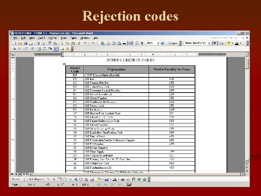The width and height of the screenshot is (261, 196).
Task: Open the Zoom percentage dropdown
Action: (x=158, y=43)
